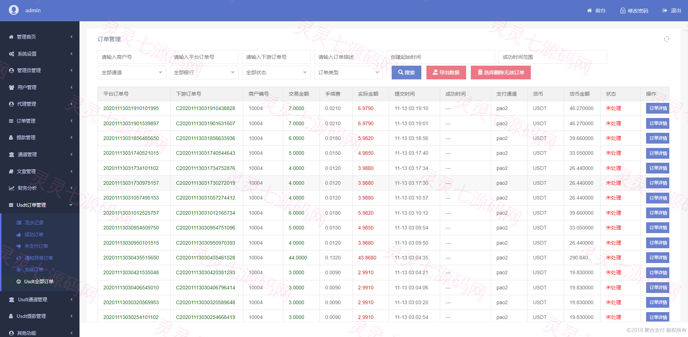Click the list icon beside 订单管理 menu
Screen dimensions: 688x337
click(x=11, y=121)
